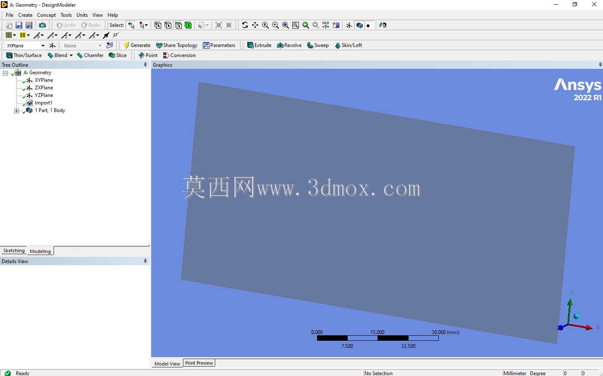603x376 pixels.
Task: Open the XYPlane plane dropdown
Action: point(42,45)
